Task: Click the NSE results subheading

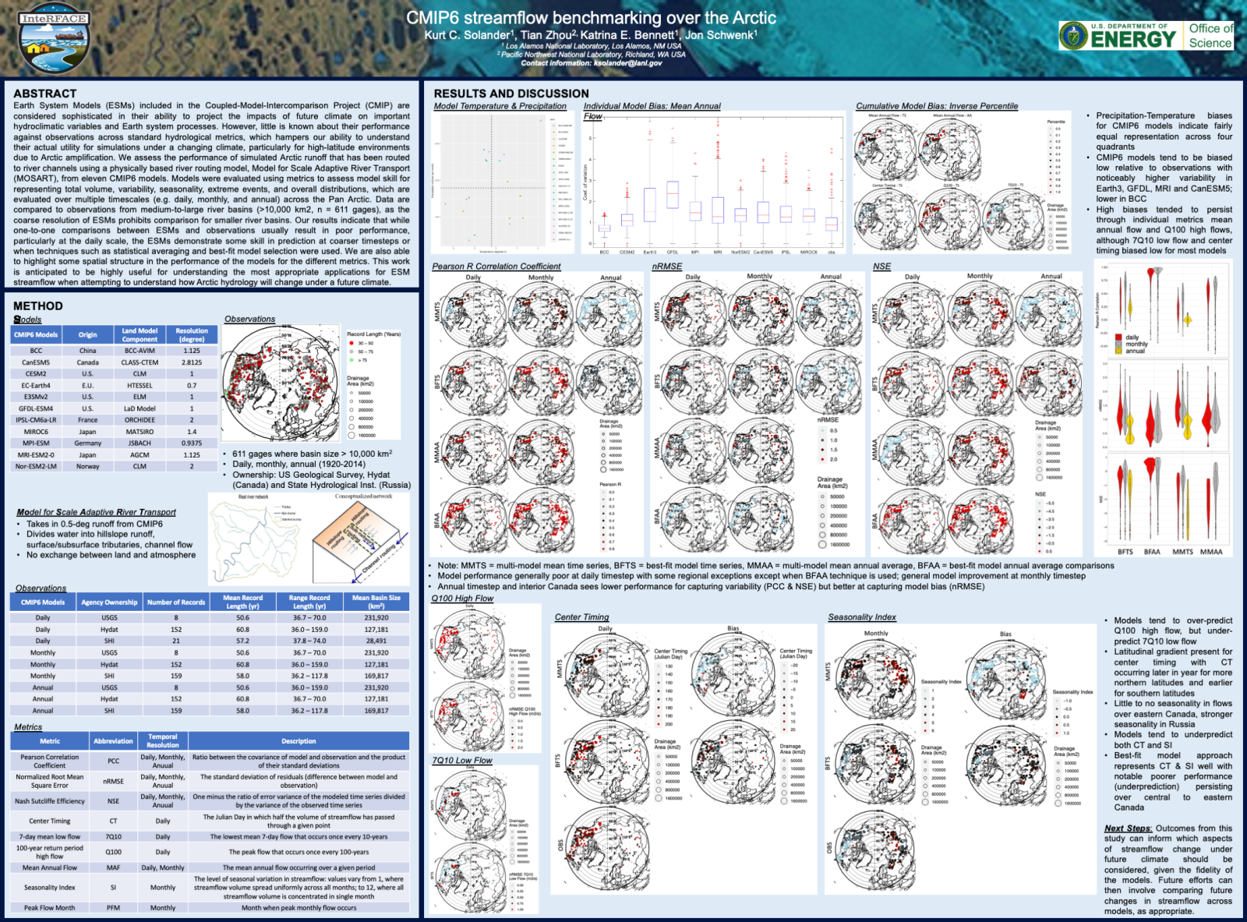Action: [x=881, y=267]
